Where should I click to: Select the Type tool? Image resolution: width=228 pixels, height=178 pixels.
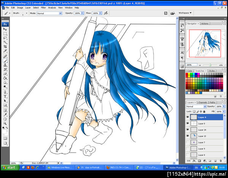tap(5, 96)
